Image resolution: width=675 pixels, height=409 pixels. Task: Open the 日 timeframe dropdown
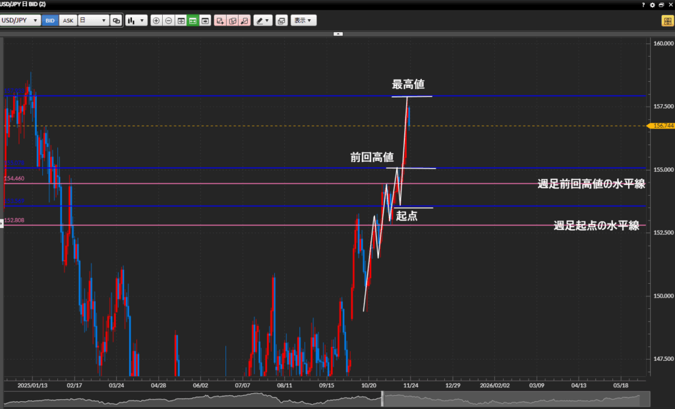coord(93,20)
